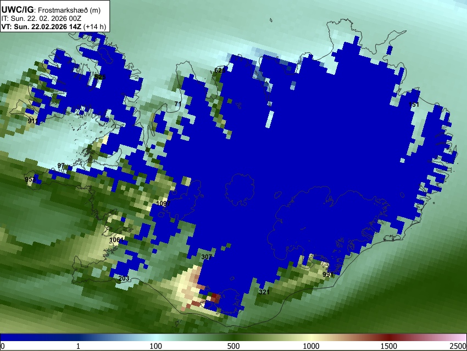Click the legend label 500
Viewport: 467px width, 351px height.
coord(233,346)
